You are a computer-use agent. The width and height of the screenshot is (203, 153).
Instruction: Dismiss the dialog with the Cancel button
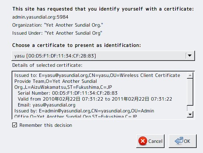click(x=150, y=141)
